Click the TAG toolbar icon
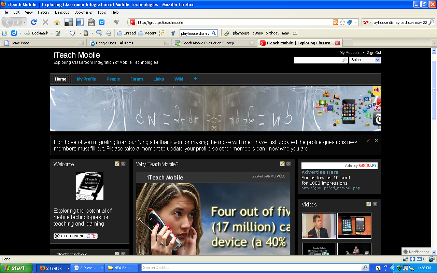Image resolution: width=437 pixels, height=273 pixels. 91,22
